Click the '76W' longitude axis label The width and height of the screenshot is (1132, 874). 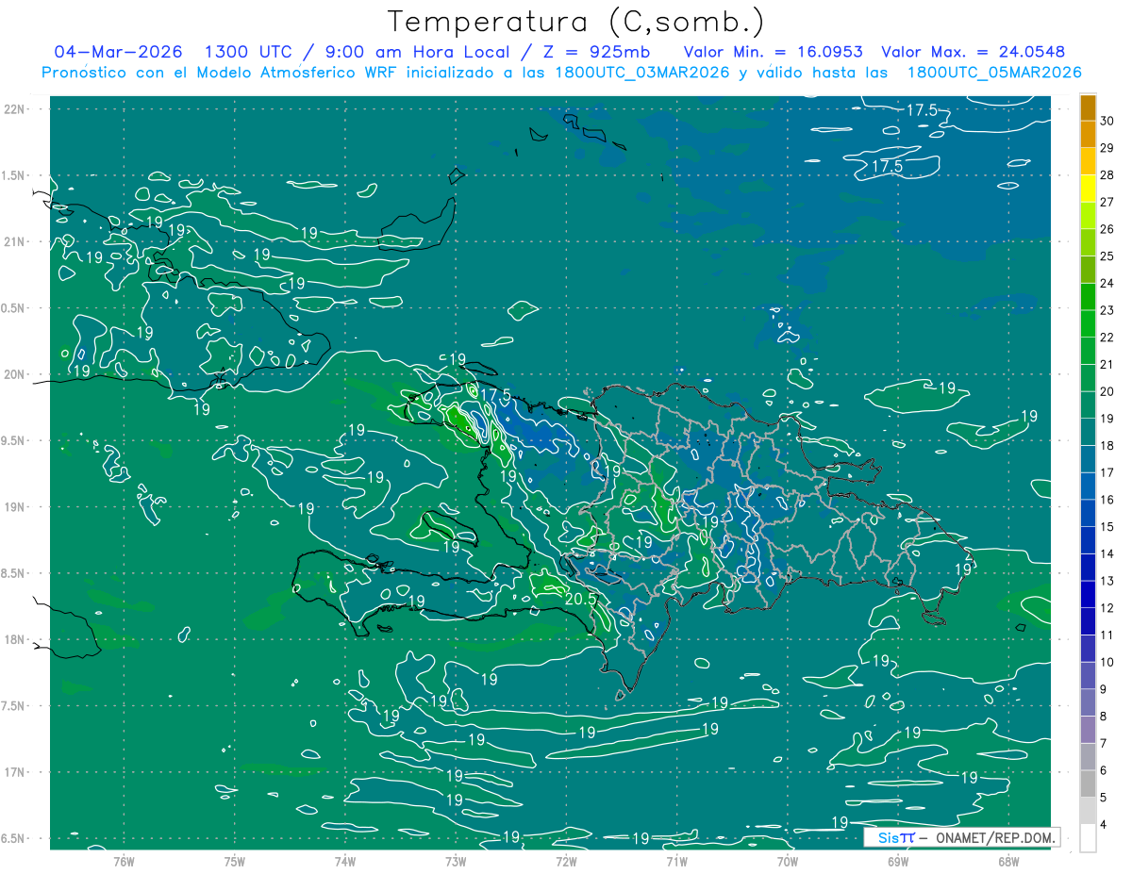[124, 862]
